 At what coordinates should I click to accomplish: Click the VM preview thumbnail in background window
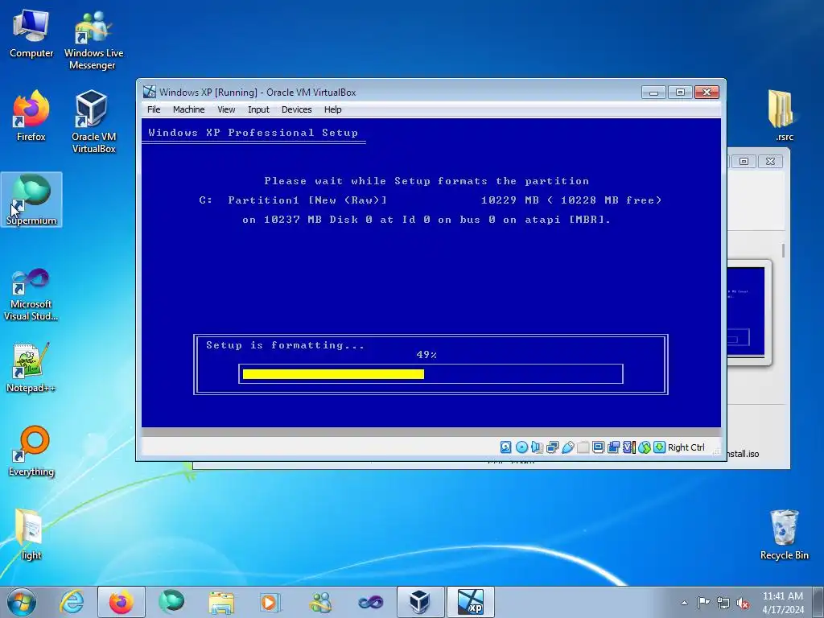[746, 312]
